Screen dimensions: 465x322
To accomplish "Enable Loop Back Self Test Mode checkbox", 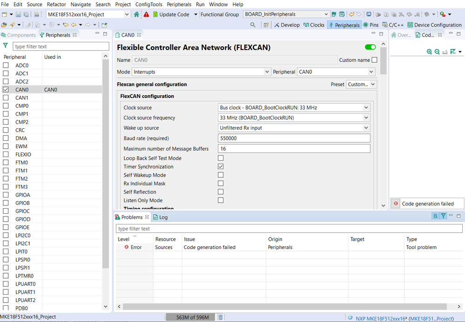I will click(221, 158).
